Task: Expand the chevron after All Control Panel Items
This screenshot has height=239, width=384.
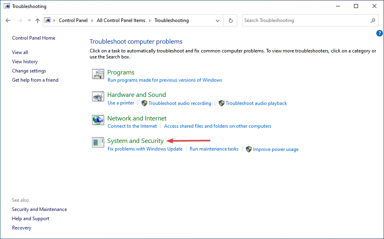Action: pyautogui.click(x=150, y=20)
